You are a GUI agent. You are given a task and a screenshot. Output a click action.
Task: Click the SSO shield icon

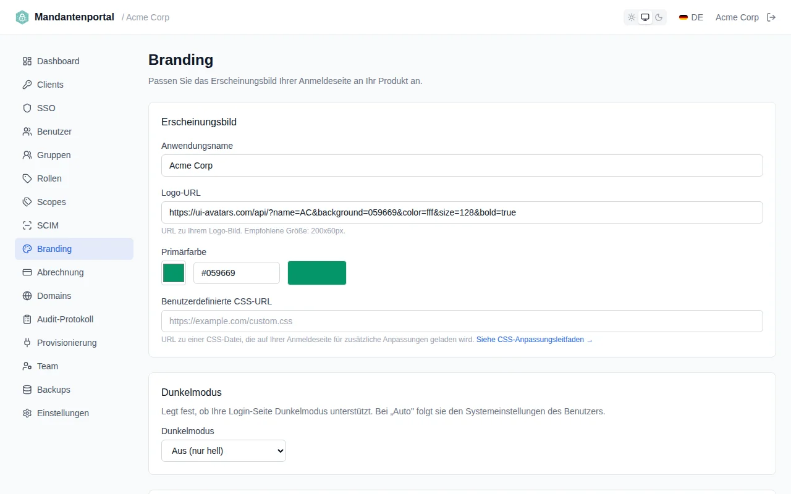(x=27, y=108)
